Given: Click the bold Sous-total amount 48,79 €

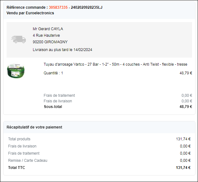Looking at the screenshot, I should click(x=186, y=107).
